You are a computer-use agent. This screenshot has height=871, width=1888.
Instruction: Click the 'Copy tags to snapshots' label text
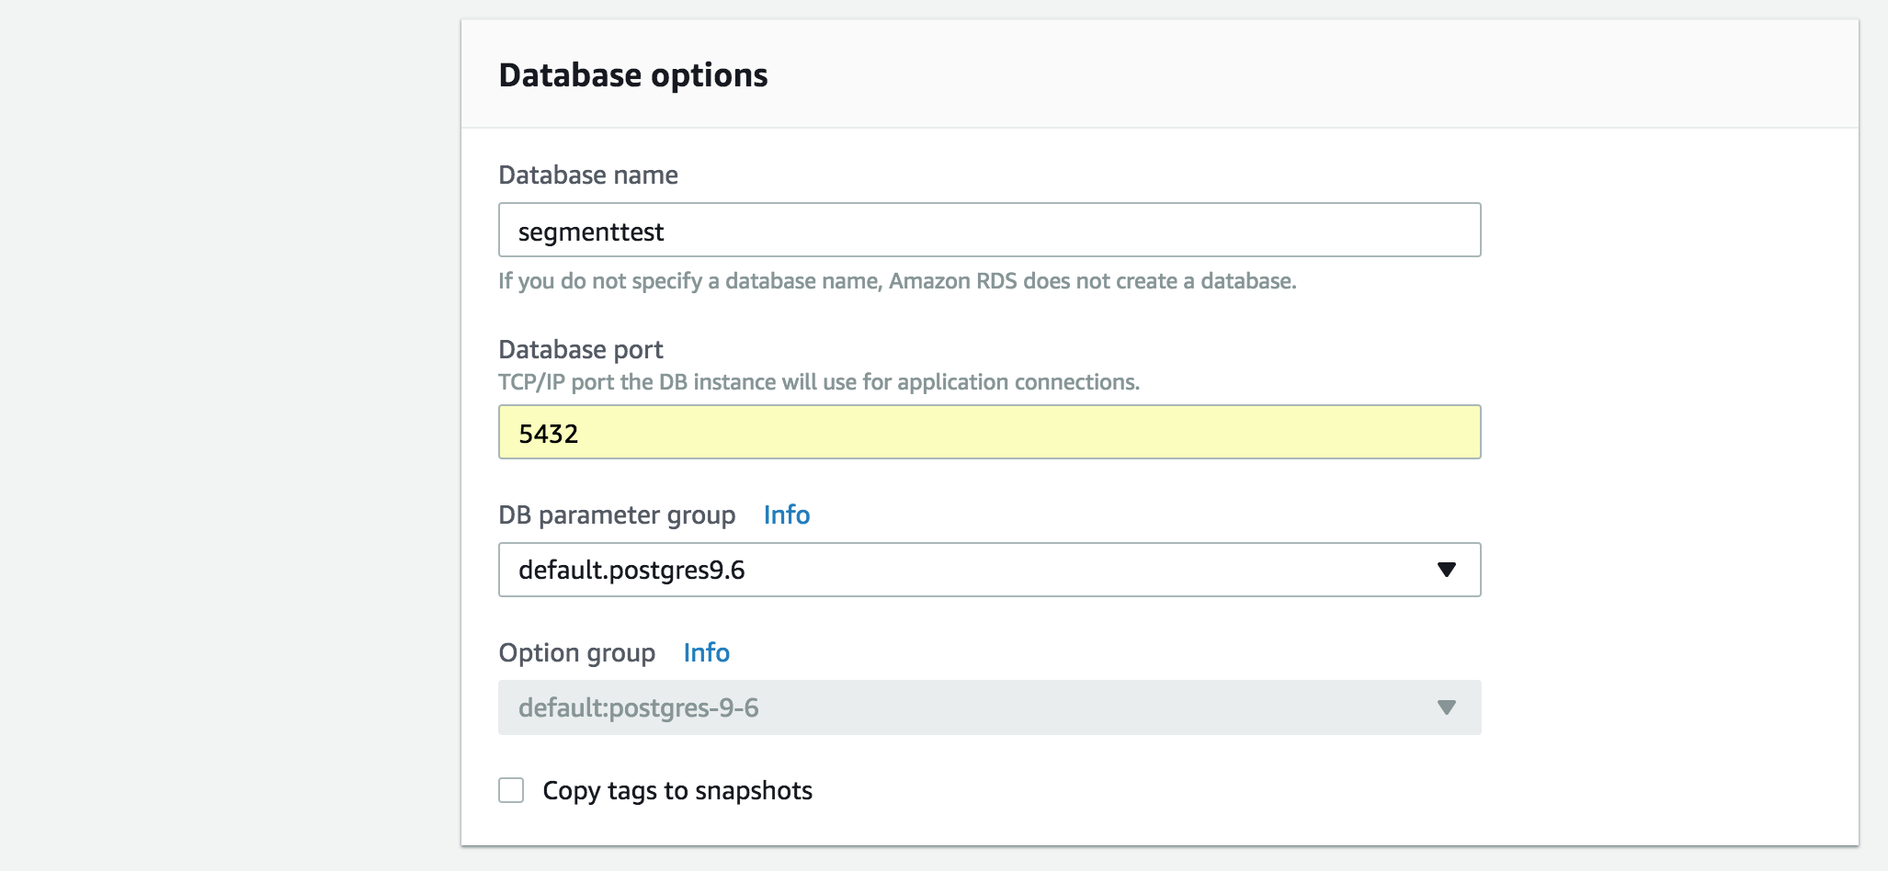pos(677,790)
